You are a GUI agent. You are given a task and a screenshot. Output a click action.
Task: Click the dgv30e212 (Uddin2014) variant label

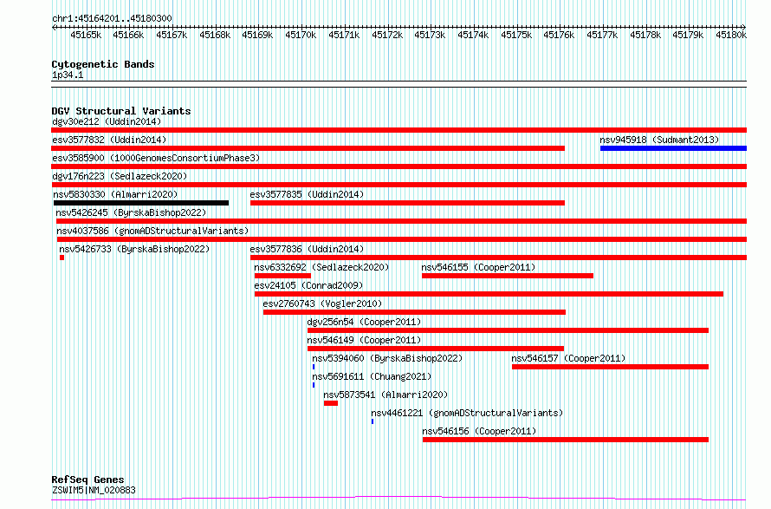pos(107,121)
